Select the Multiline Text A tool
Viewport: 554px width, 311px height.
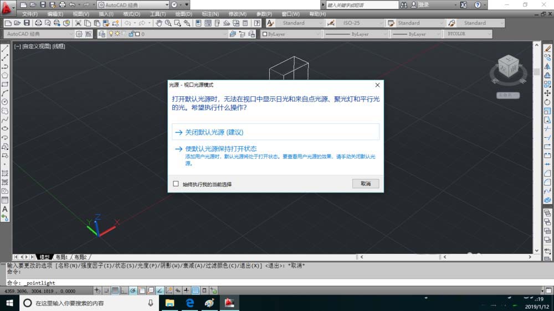[5, 209]
